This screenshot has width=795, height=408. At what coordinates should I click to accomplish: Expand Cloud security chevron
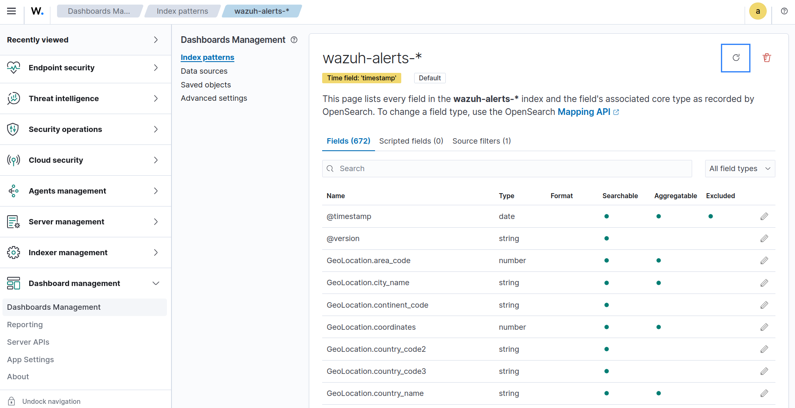click(156, 160)
